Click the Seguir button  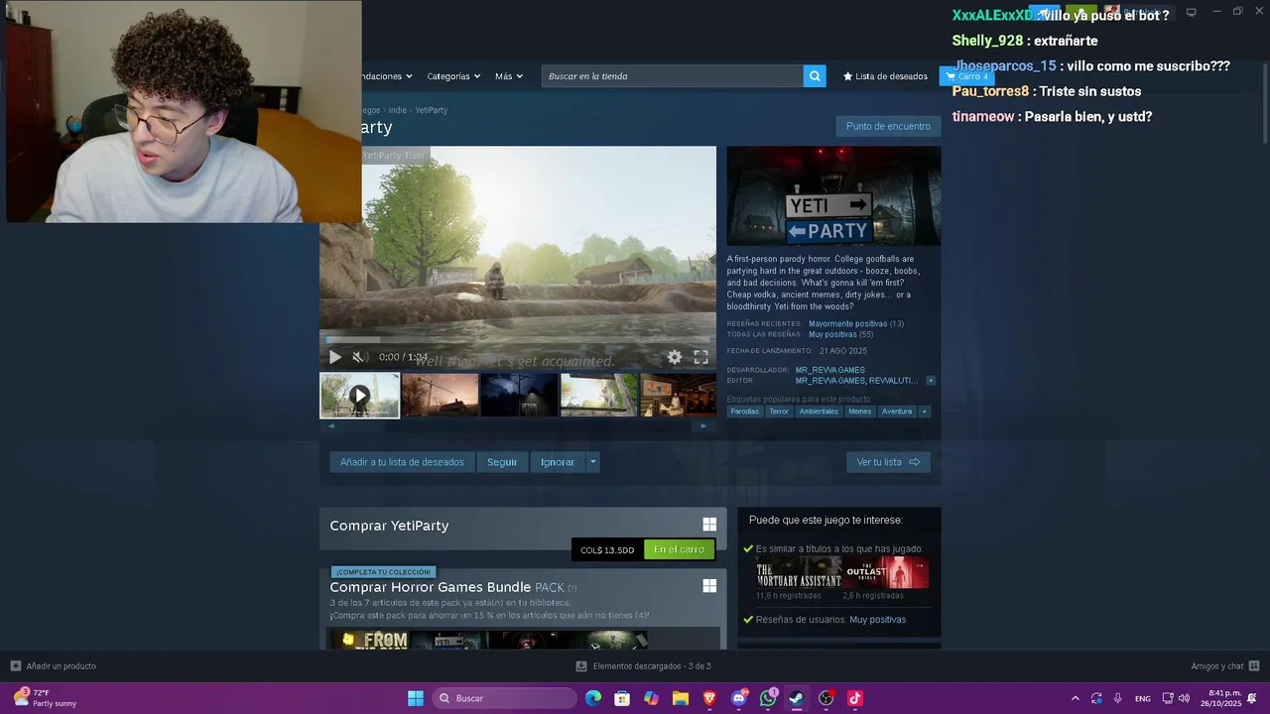(x=502, y=462)
